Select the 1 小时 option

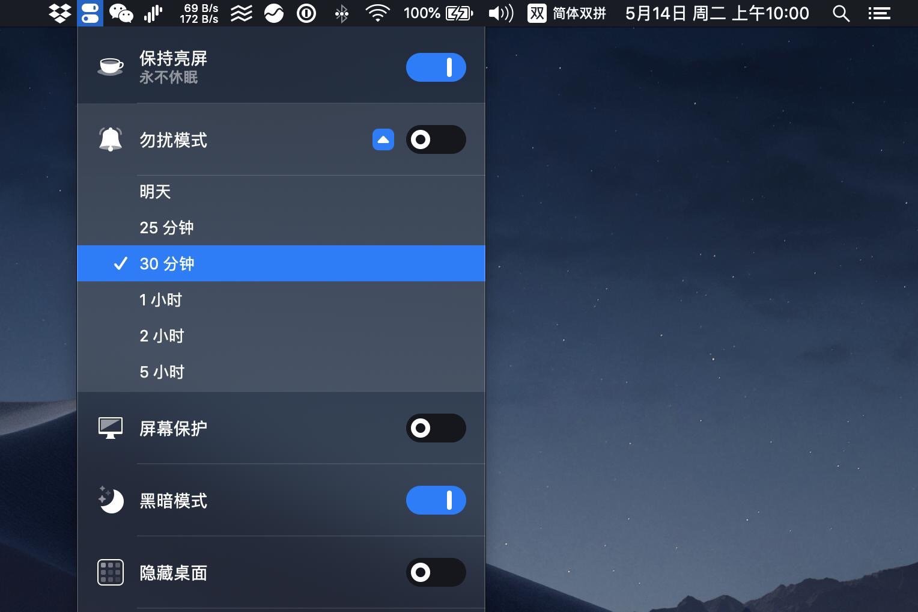click(281, 299)
